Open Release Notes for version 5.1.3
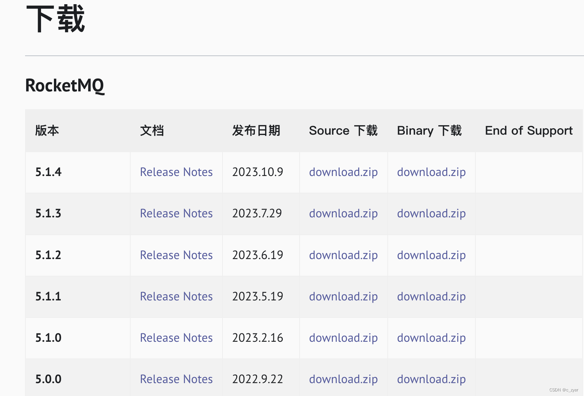Image resolution: width=584 pixels, height=396 pixels. [x=176, y=213]
